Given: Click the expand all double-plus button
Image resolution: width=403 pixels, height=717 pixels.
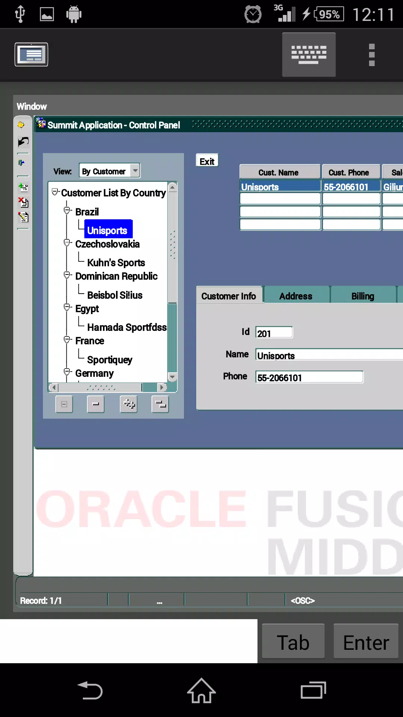Looking at the screenshot, I should 129,404.
